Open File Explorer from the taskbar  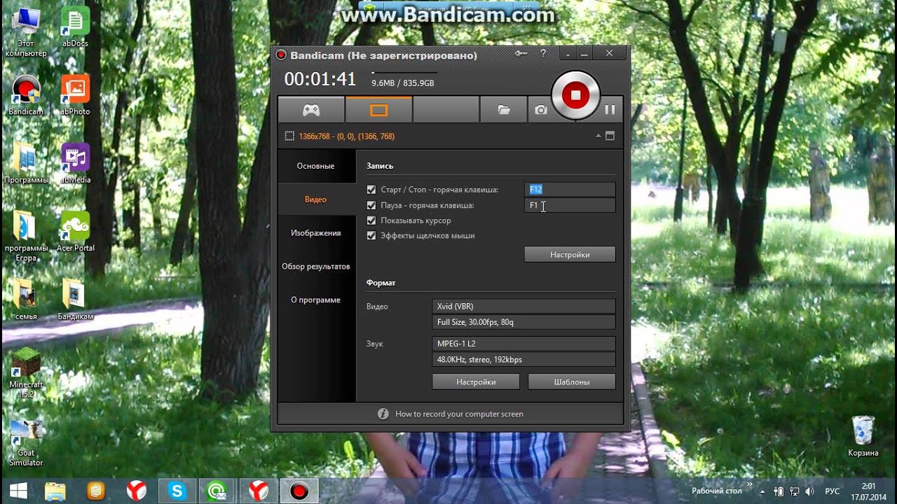pos(55,490)
